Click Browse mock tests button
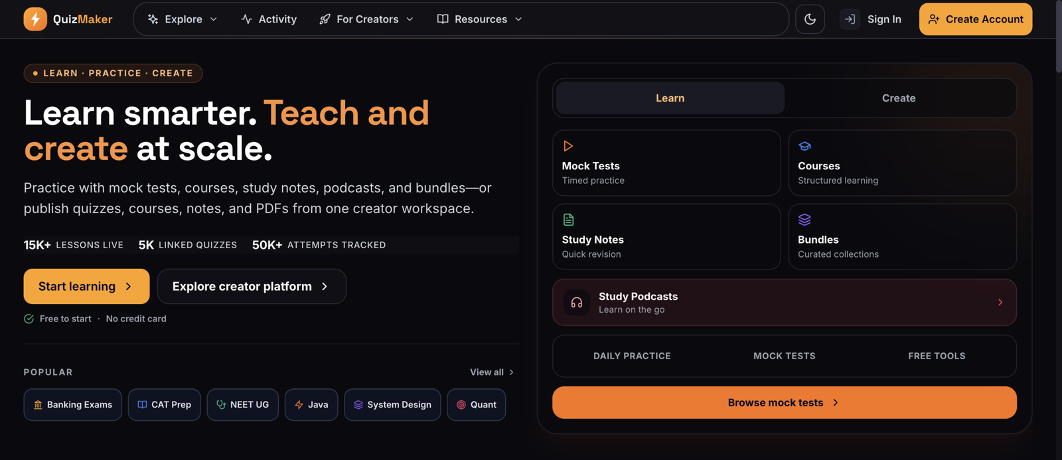This screenshot has height=460, width=1062. [785, 403]
